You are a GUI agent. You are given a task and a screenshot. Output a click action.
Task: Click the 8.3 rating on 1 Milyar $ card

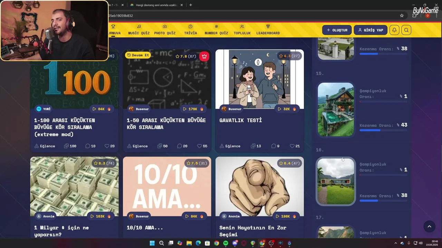[104, 163]
